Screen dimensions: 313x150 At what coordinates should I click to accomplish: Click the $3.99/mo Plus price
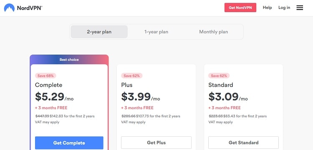coord(141,97)
